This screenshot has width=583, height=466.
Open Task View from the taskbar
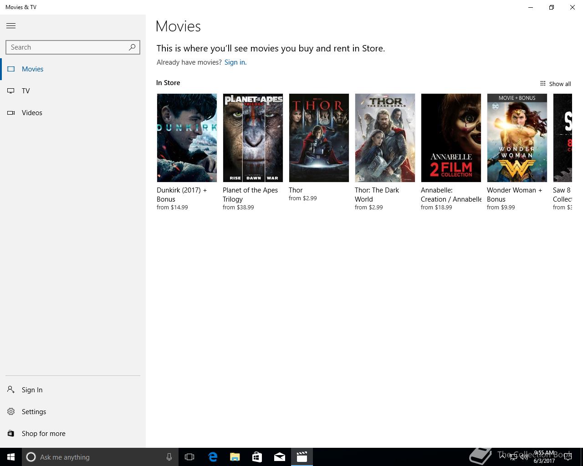pos(189,457)
